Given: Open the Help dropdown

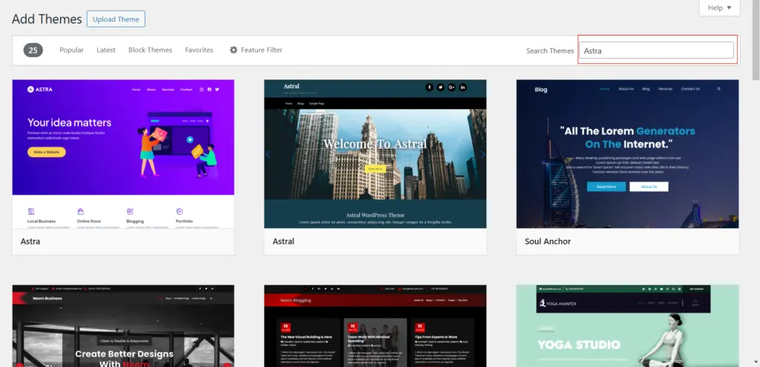Looking at the screenshot, I should (719, 7).
